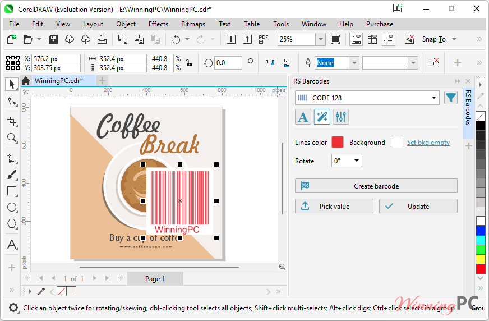
Task: Click the Print icon
Action: 102,39
